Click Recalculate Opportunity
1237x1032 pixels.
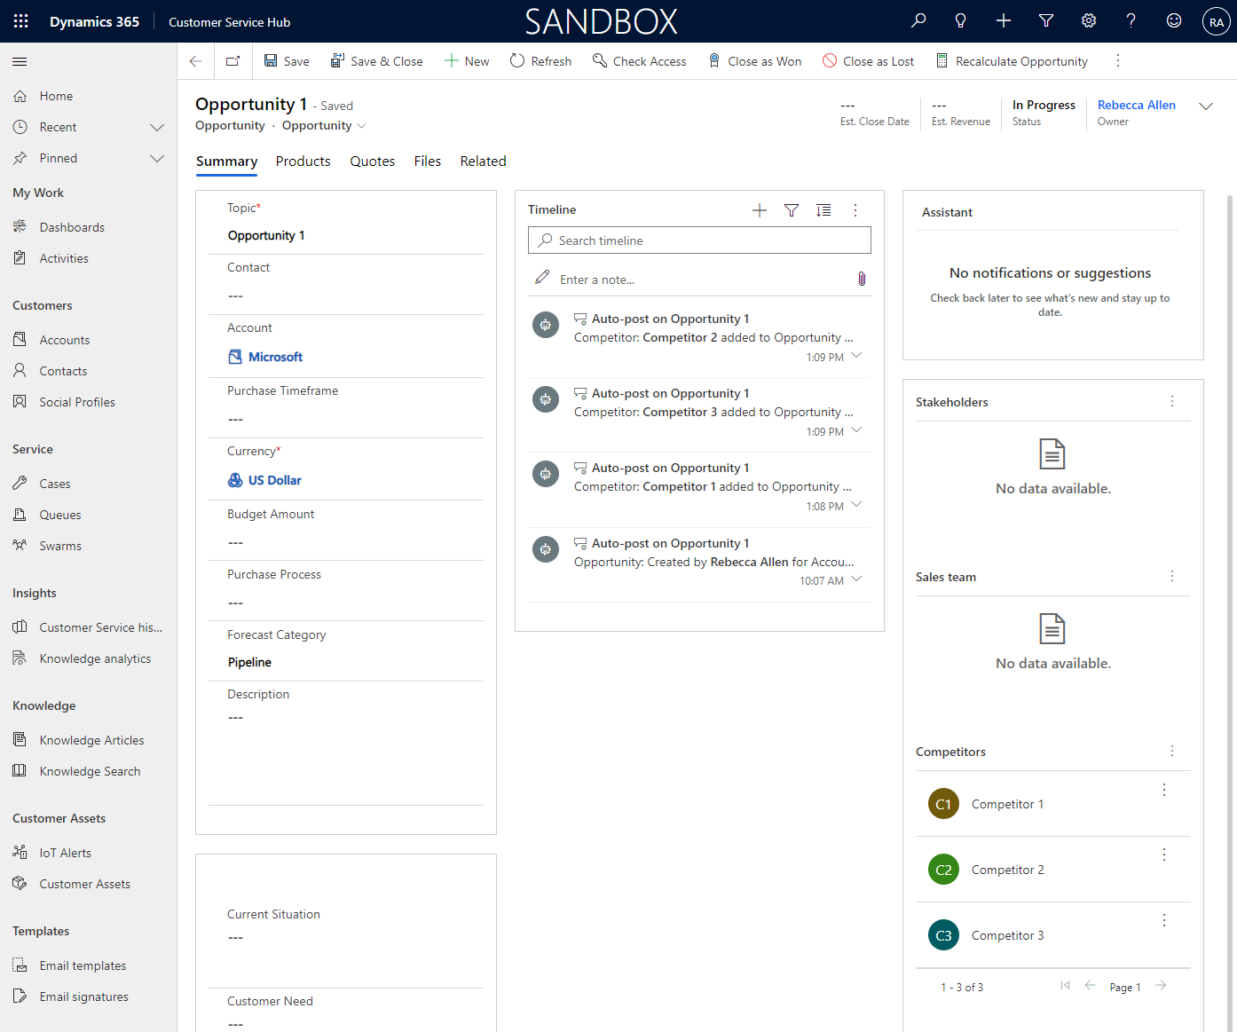(x=1012, y=61)
